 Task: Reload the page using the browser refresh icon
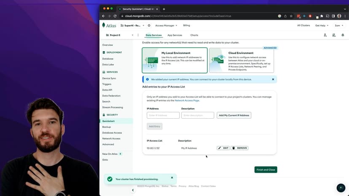(115, 16)
